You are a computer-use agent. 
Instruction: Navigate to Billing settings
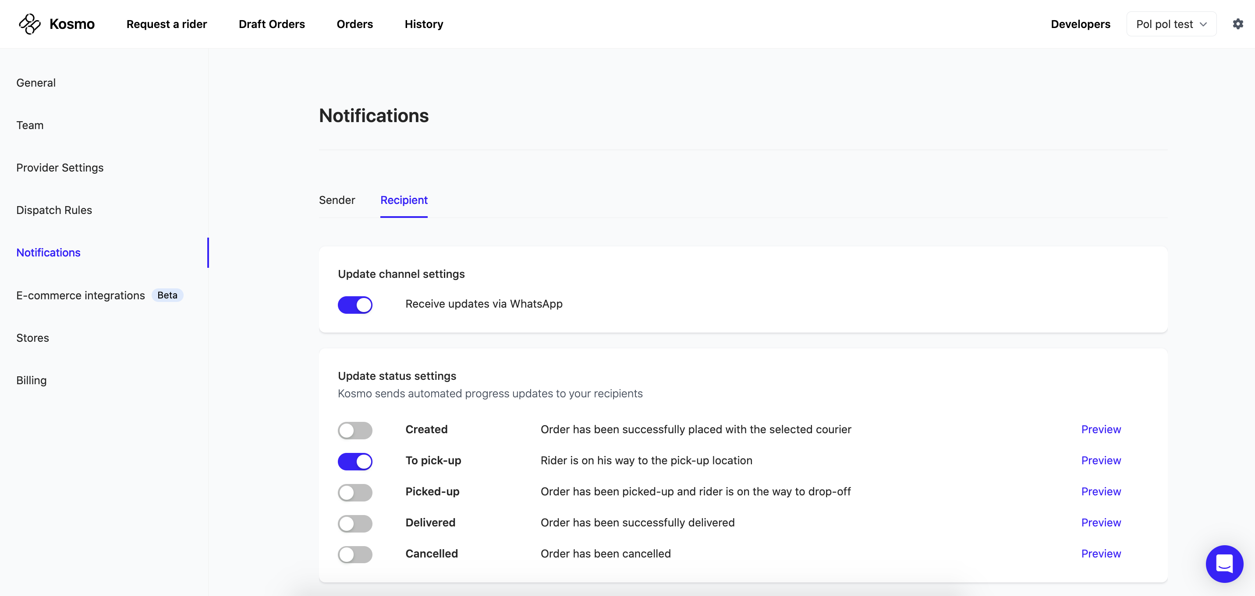point(31,380)
